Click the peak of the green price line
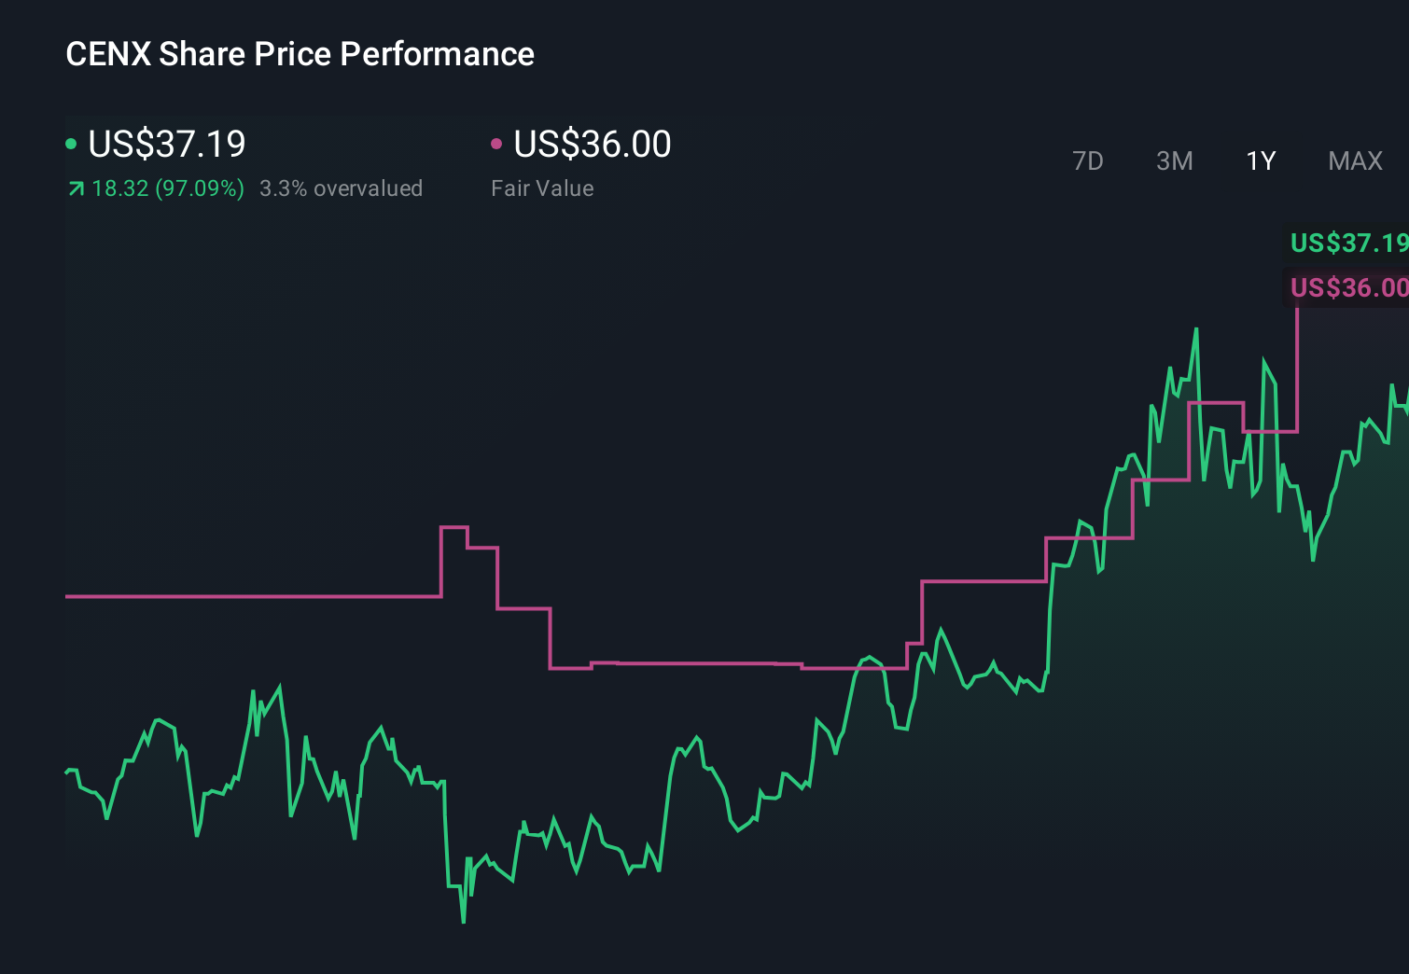The width and height of the screenshot is (1409, 974). click(1197, 328)
